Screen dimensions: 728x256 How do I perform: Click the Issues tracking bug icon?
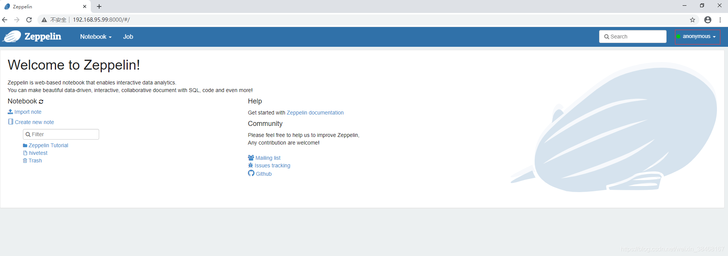coord(251,165)
